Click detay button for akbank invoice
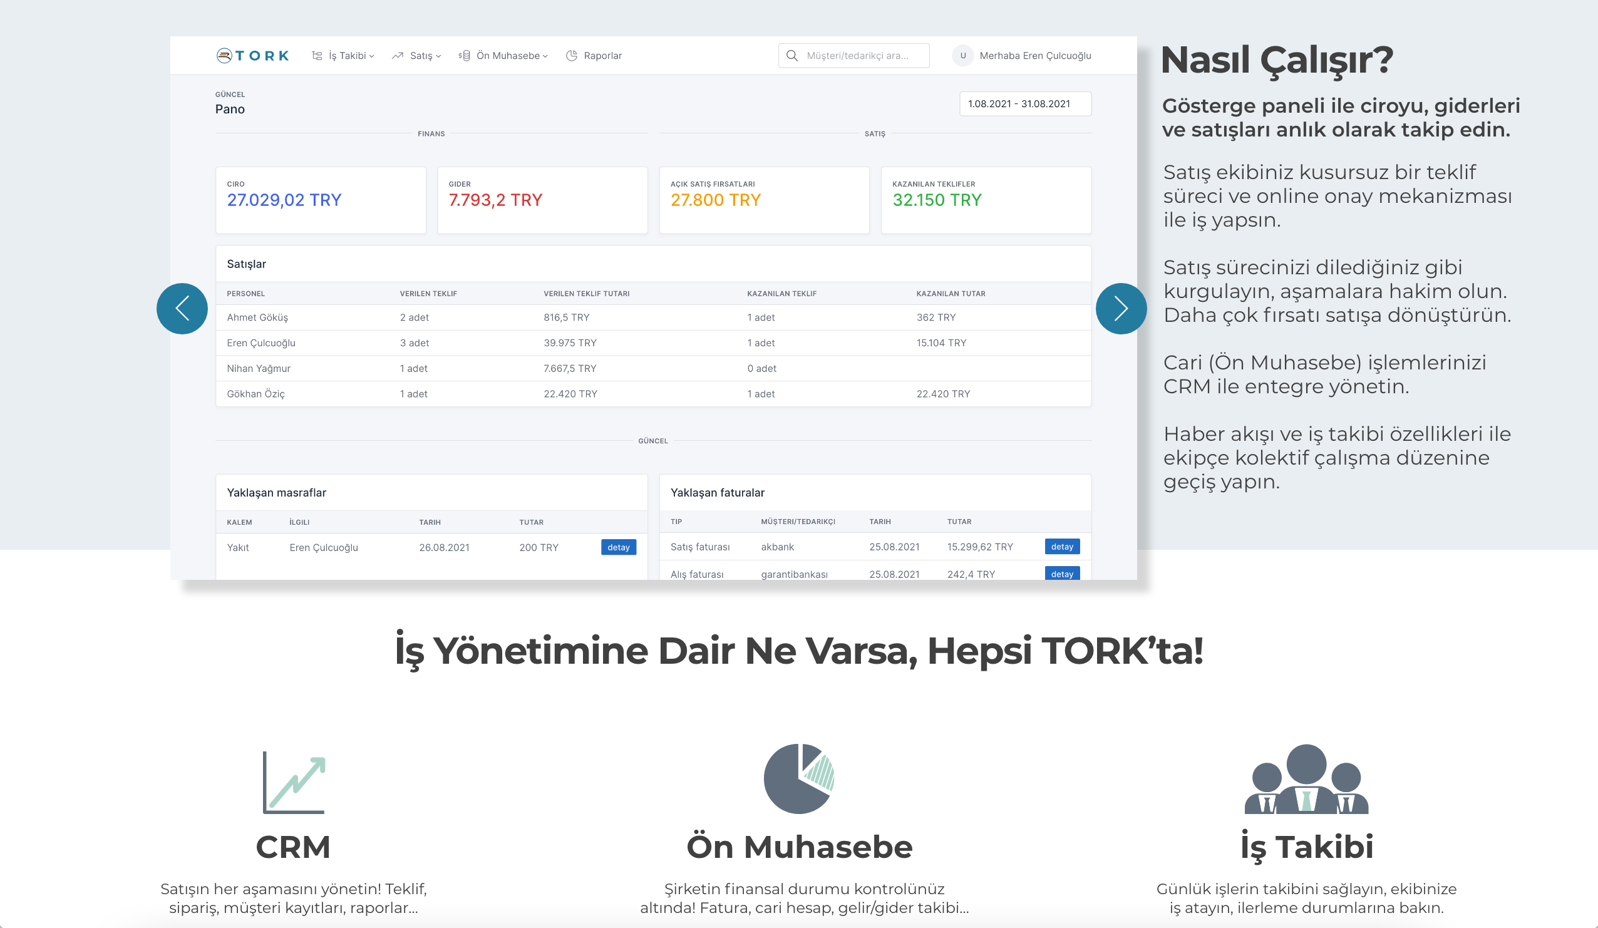The image size is (1598, 928). click(x=1062, y=547)
